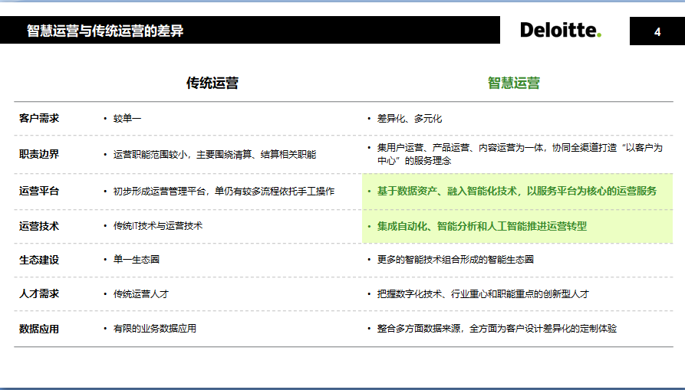Click the 传统运营人才 bullet text

coord(141,294)
